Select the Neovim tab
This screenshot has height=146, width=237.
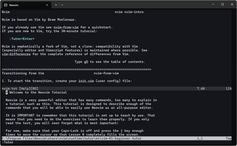click(x=27, y=5)
